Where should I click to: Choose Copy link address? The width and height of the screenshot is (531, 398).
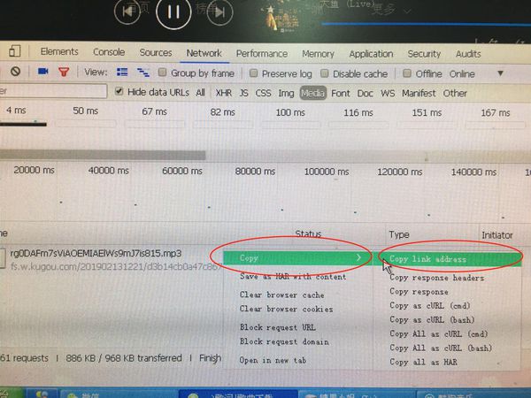(447, 259)
